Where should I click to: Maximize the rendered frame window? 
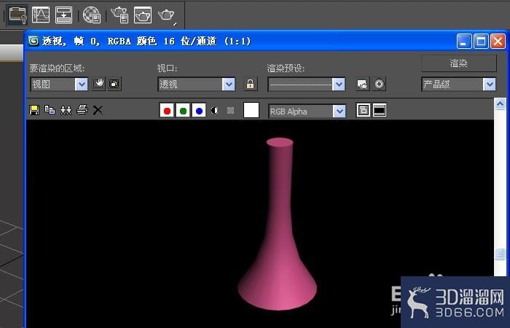click(x=481, y=42)
